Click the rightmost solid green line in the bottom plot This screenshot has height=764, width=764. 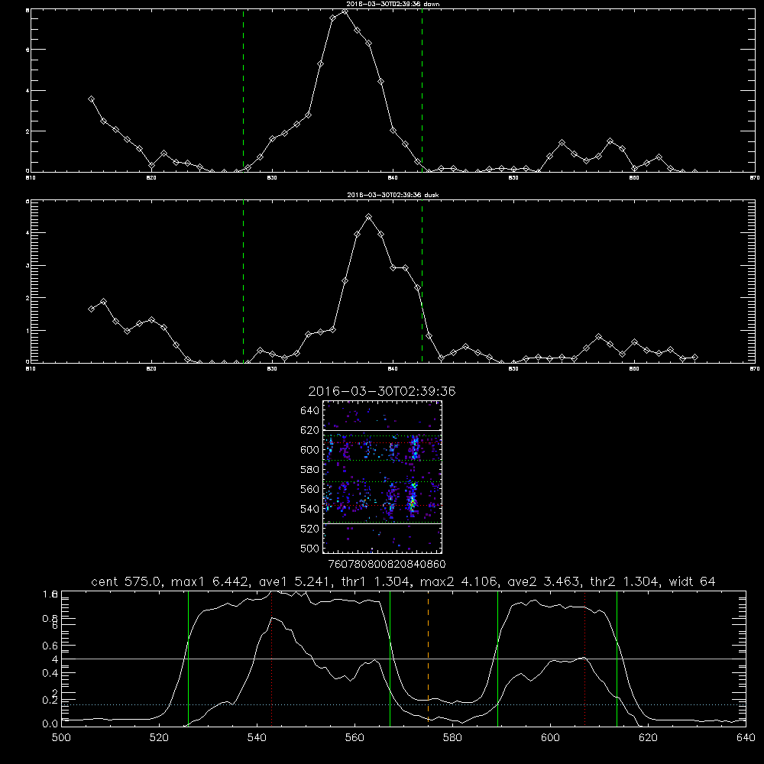click(x=617, y=659)
